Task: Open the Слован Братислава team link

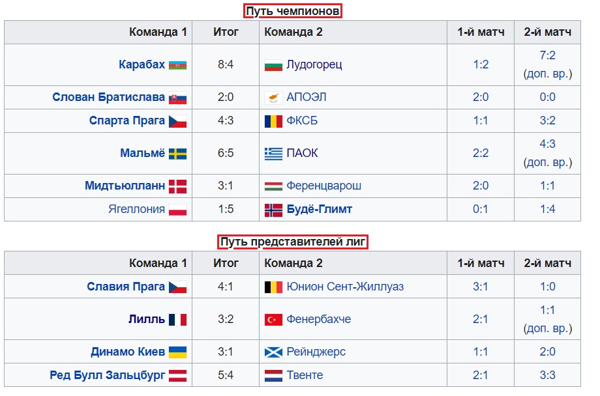Action: coord(108,97)
